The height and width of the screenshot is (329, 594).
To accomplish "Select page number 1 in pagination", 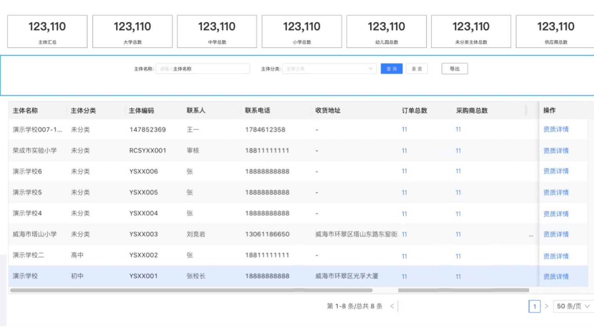I will pyautogui.click(x=534, y=306).
